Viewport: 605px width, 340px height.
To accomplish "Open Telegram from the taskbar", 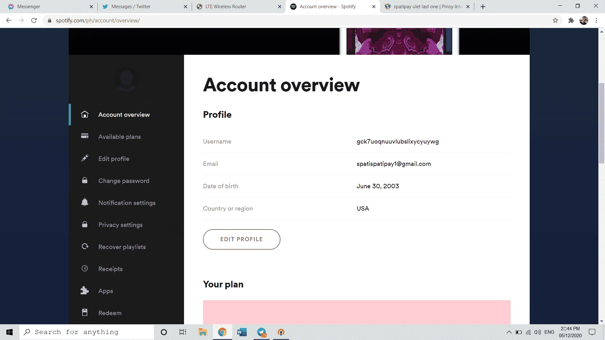I will [262, 332].
